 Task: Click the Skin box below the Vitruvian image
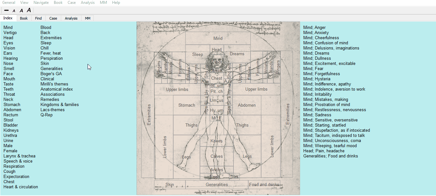pos(170,184)
